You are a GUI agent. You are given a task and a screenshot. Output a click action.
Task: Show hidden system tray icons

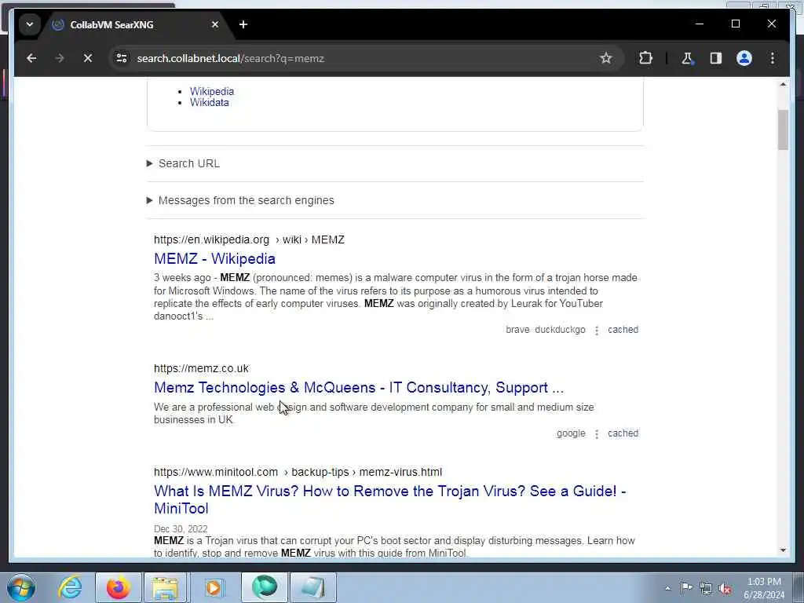pos(667,589)
